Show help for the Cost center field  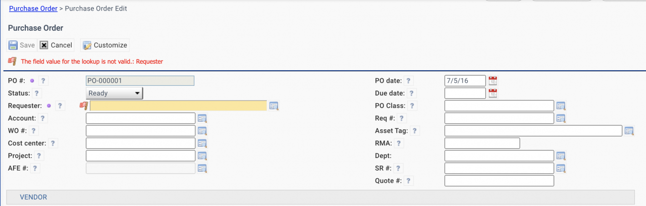[53, 143]
